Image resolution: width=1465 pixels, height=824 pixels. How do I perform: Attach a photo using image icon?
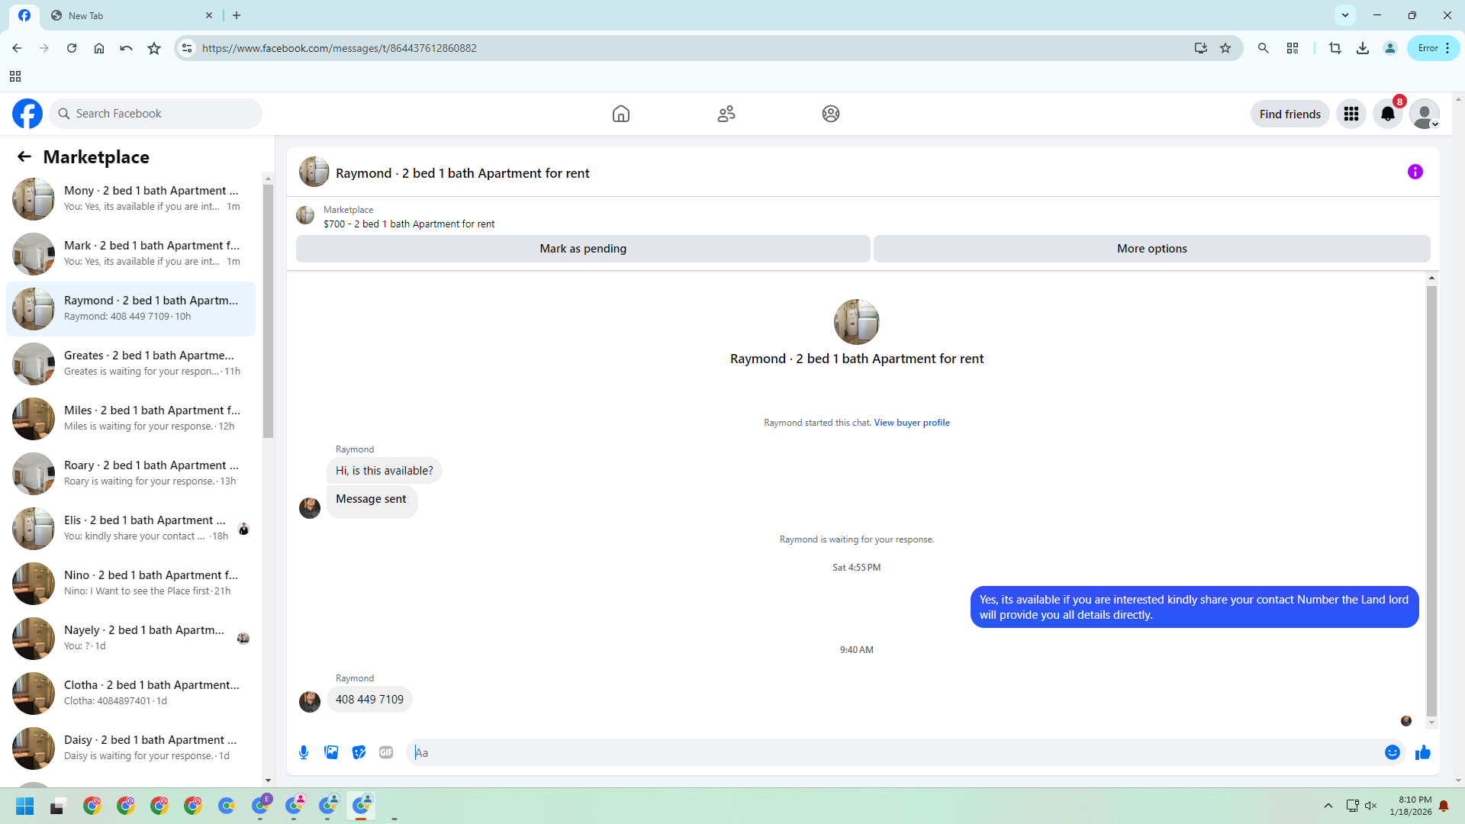click(x=331, y=752)
